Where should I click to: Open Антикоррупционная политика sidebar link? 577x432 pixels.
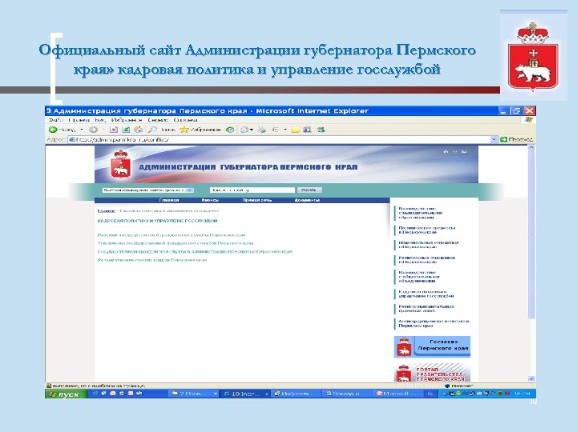click(x=434, y=323)
